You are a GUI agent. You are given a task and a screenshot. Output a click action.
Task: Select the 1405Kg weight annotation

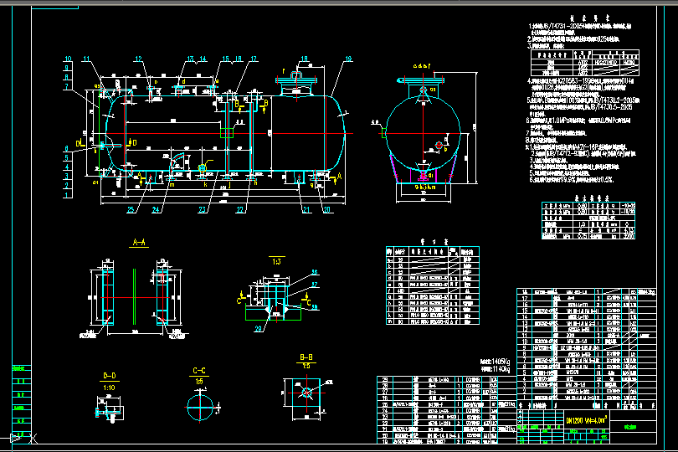[x=493, y=362]
